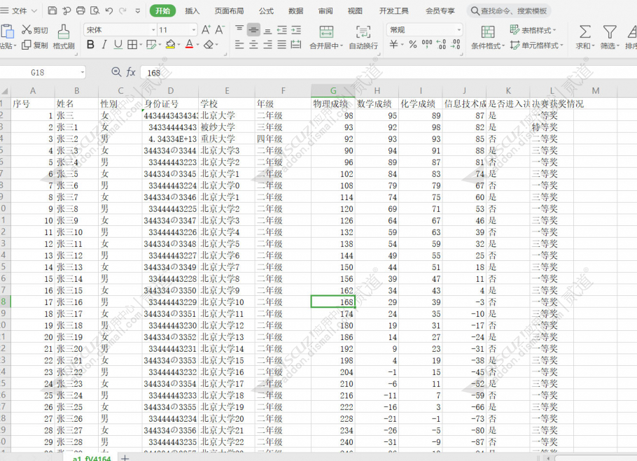Switch to the Review (审阅) tab
This screenshot has height=461, width=637.
[x=325, y=11]
